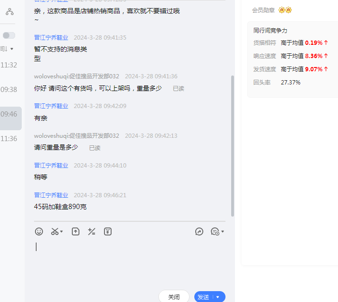Click the yuan payment request icon
This screenshot has width=338, height=302.
pyautogui.click(x=108, y=231)
